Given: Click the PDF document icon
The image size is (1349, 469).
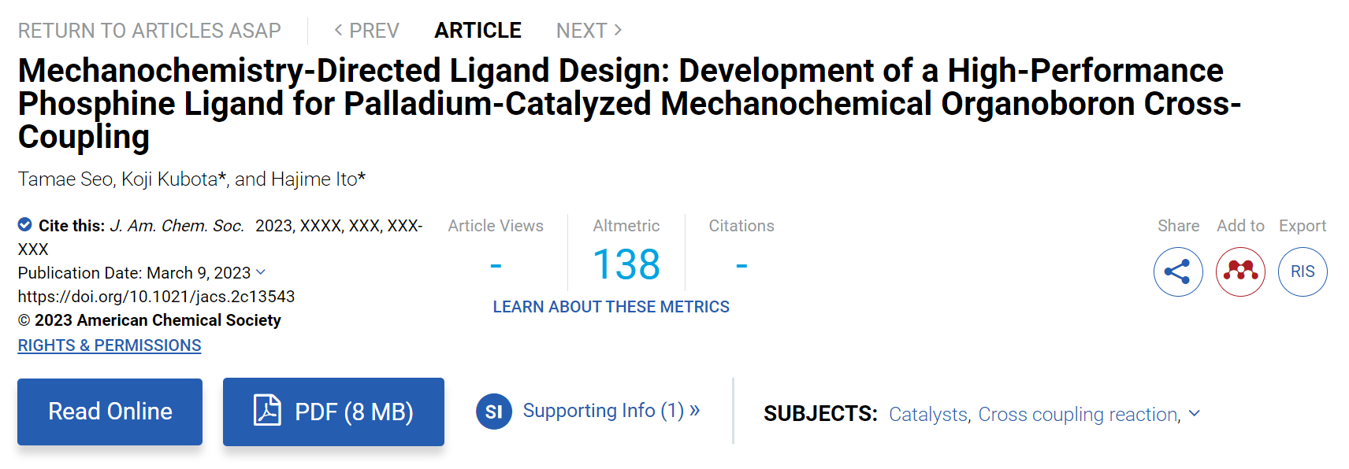Looking at the screenshot, I should 267,411.
